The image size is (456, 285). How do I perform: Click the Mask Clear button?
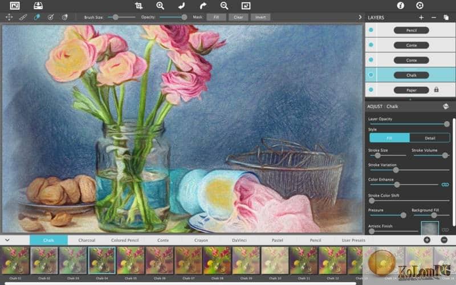click(x=238, y=17)
